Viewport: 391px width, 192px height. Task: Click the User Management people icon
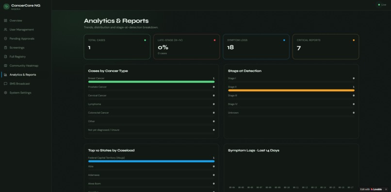(5, 30)
